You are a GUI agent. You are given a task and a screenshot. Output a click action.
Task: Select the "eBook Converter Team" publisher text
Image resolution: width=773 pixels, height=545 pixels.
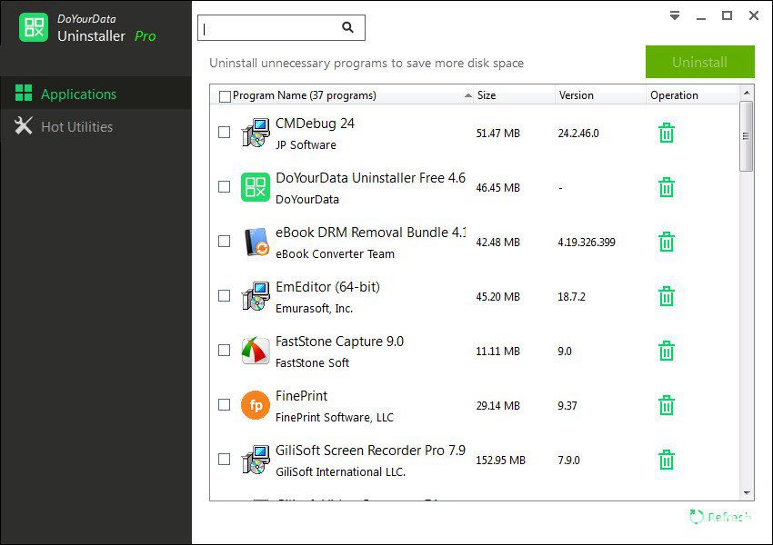[335, 254]
